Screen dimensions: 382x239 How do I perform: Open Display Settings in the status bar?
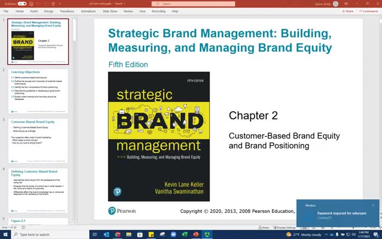click(286, 228)
